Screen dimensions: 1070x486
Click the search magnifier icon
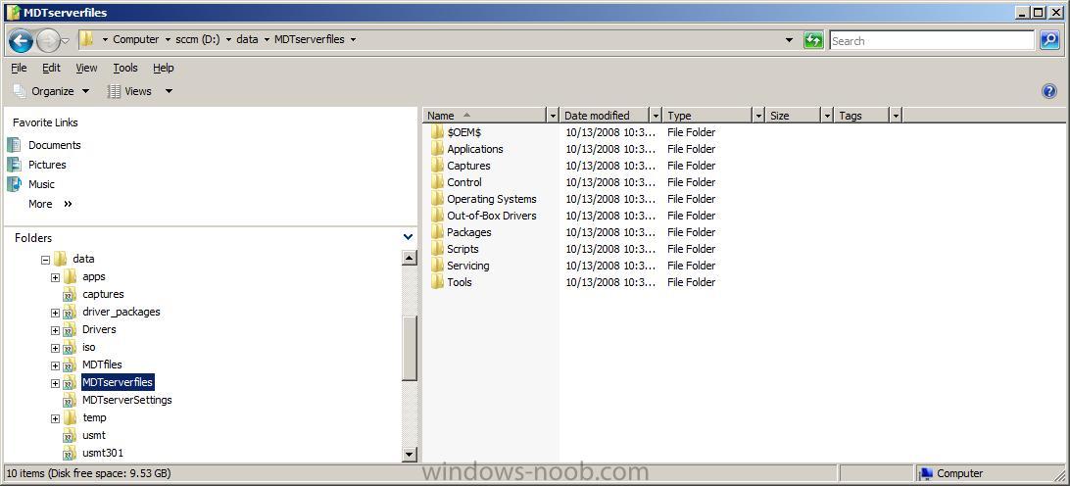tap(1048, 40)
